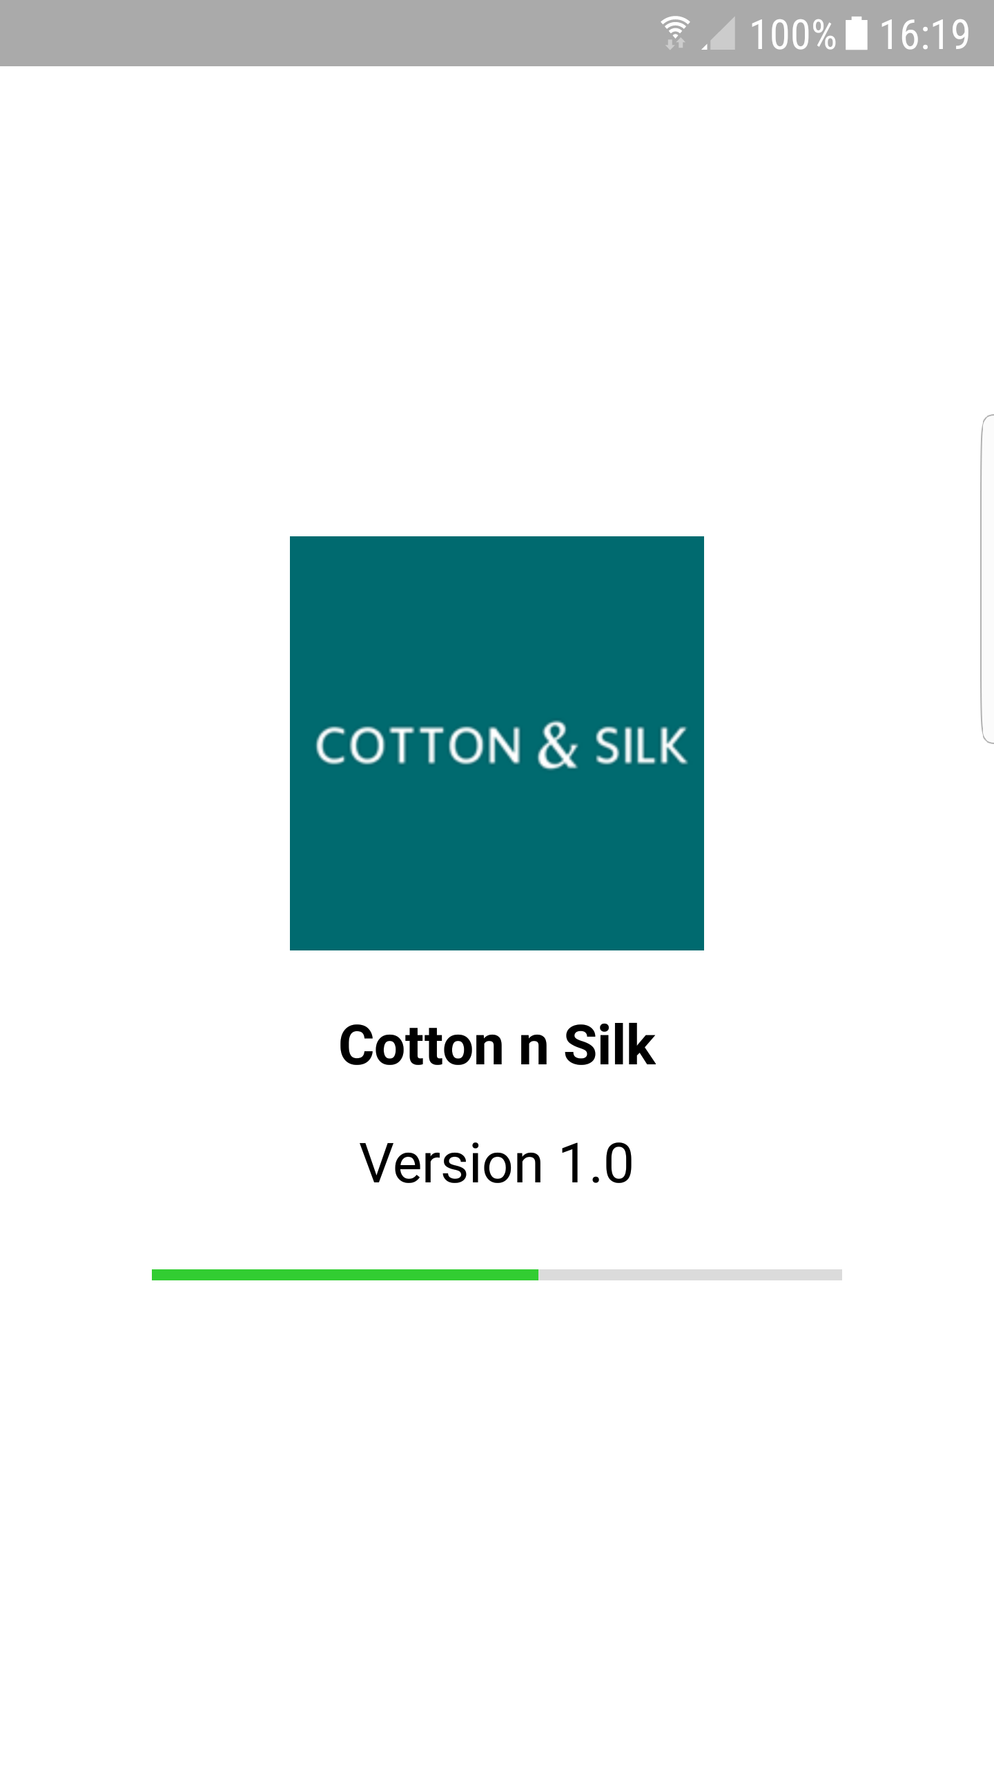
Task: Open the edge panel handle
Action: tap(987, 579)
